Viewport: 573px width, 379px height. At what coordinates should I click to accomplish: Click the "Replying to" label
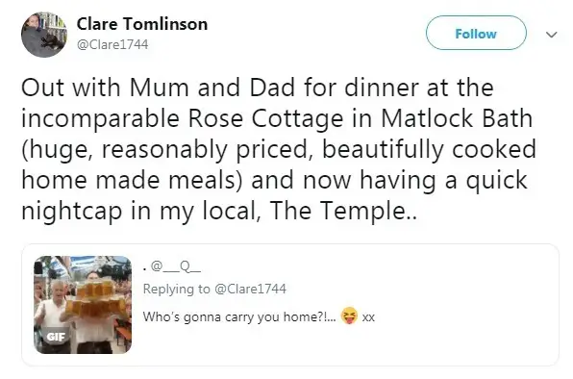(177, 289)
